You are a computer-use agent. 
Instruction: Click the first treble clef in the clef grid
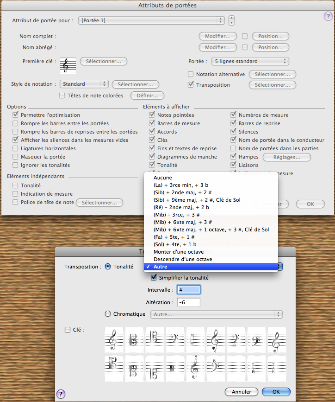pyautogui.click(x=114, y=339)
